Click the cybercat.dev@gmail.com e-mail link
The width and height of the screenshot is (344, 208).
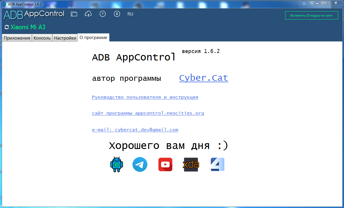(135, 130)
